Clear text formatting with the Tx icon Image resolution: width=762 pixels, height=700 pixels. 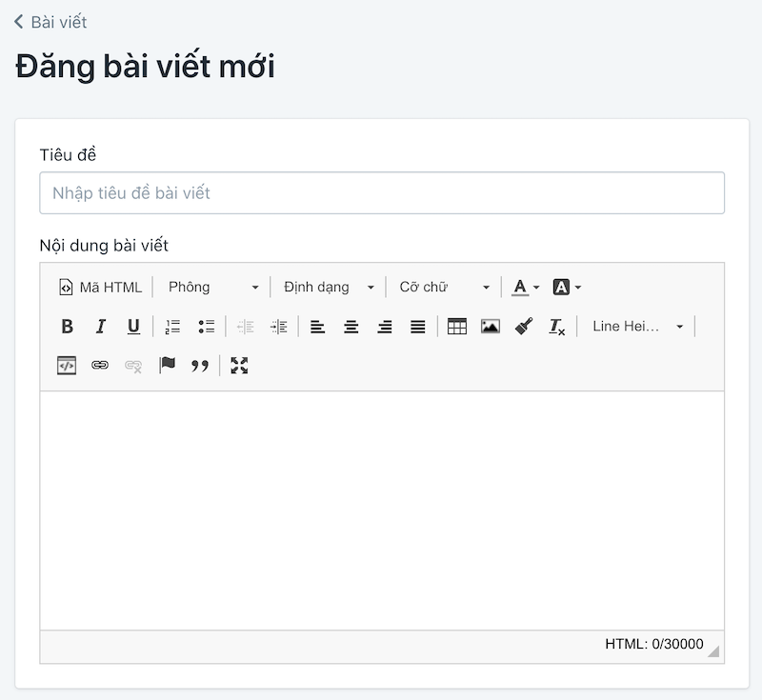click(x=555, y=326)
